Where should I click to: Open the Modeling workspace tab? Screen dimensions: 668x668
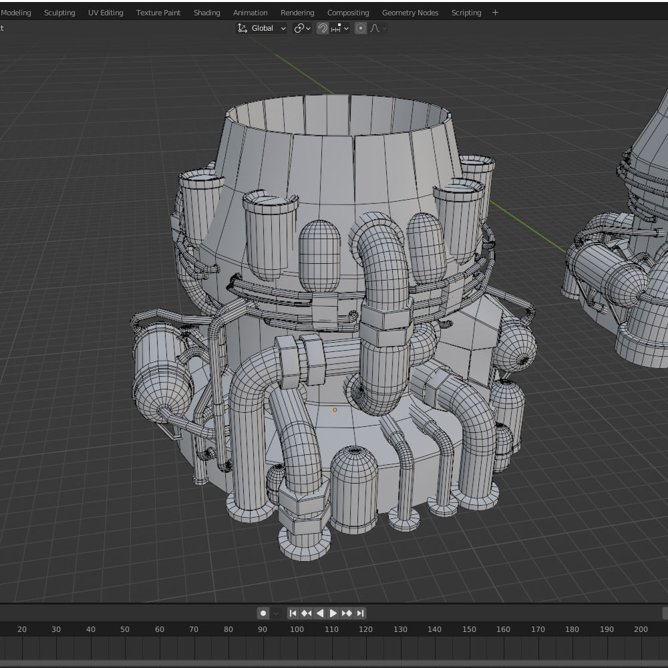(16, 13)
